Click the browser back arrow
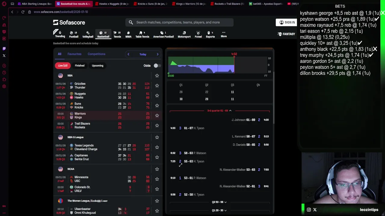The image size is (385, 216). tap(12, 12)
